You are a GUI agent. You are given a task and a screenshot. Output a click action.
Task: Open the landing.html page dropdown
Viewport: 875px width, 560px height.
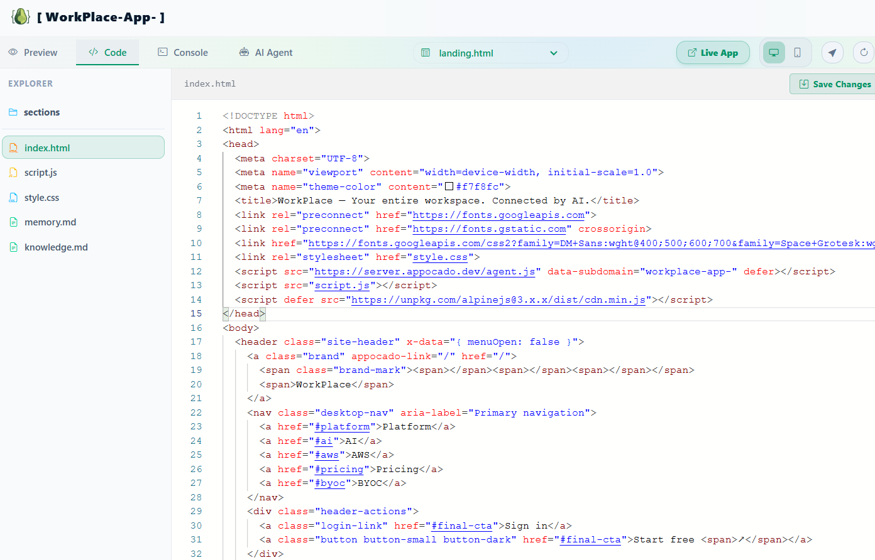[x=490, y=53]
